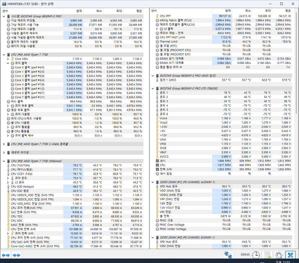Click the 101.996 W total power value
Viewport: 299px width, 263px height.
point(75,229)
